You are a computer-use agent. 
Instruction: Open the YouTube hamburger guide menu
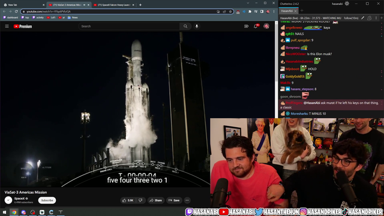pos(7,26)
